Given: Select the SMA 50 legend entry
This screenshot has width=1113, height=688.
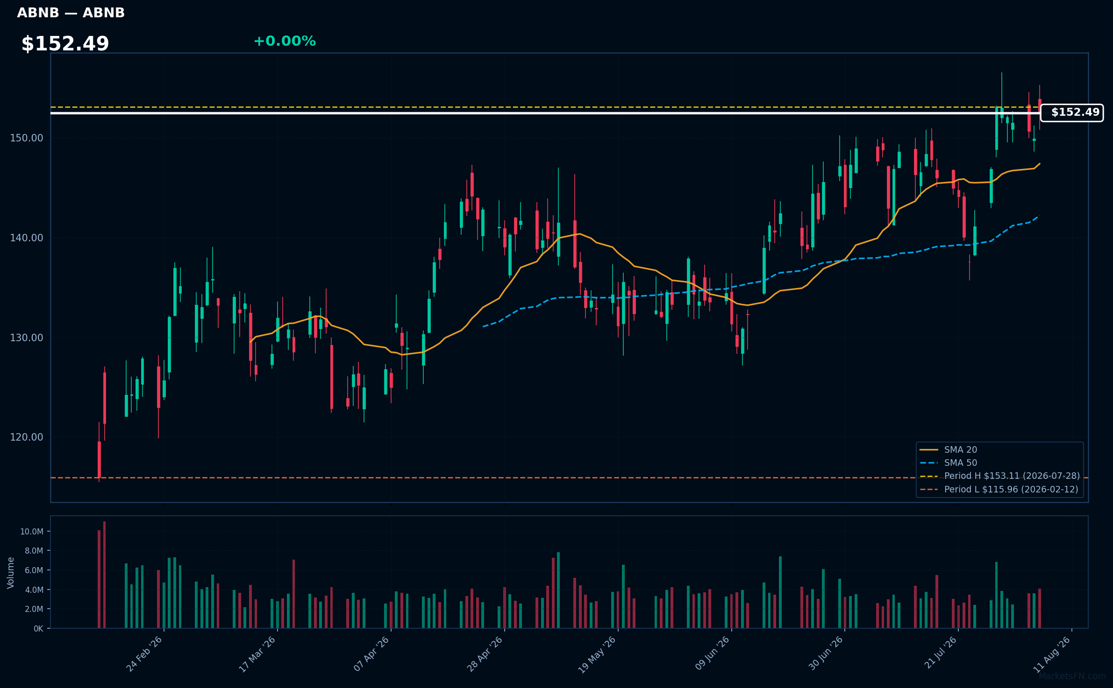Looking at the screenshot, I should click(x=949, y=463).
